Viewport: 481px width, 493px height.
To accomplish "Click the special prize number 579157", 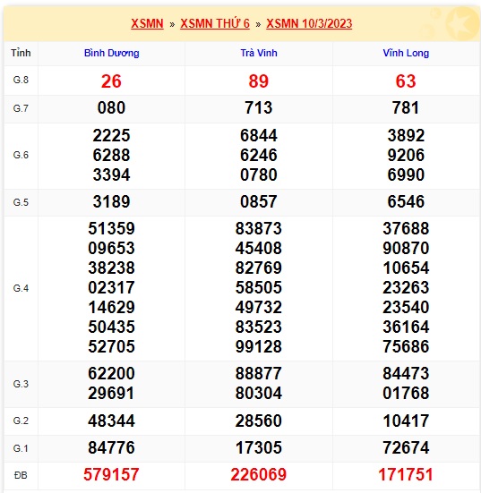I will coord(111,475).
